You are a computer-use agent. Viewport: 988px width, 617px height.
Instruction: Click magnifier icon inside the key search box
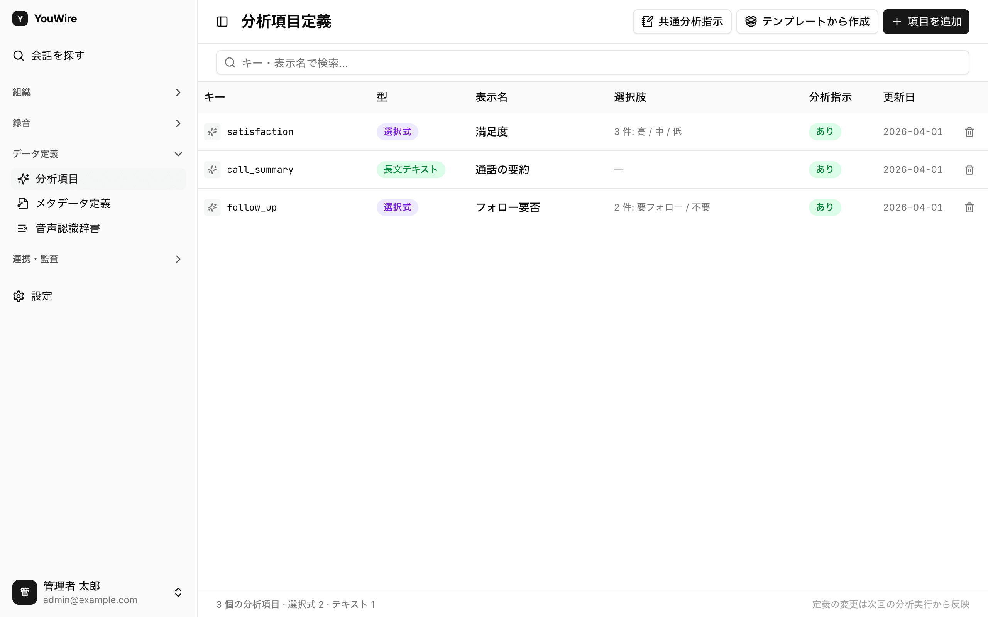tap(230, 62)
